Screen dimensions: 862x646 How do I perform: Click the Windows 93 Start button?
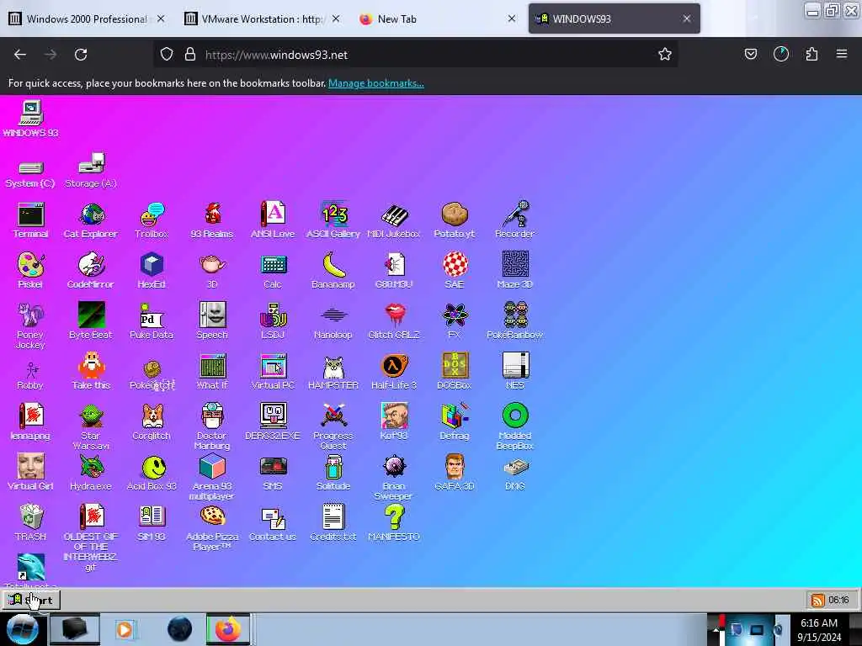click(x=31, y=600)
